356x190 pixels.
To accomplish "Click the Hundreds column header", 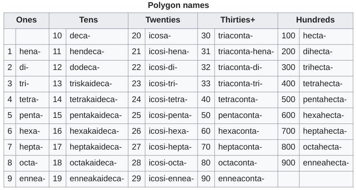I will [x=315, y=20].
